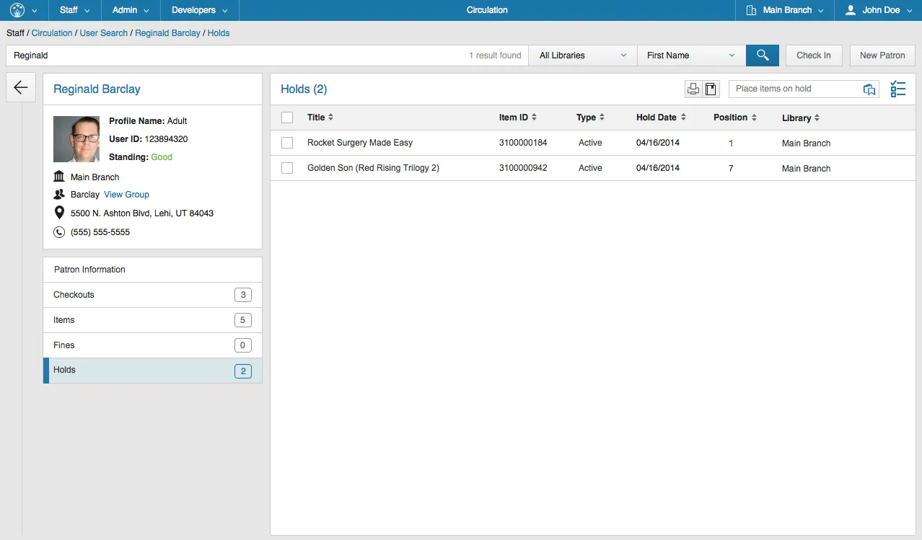Viewport: 922px width, 540px height.
Task: Click the Place items on hold field
Action: click(x=794, y=89)
